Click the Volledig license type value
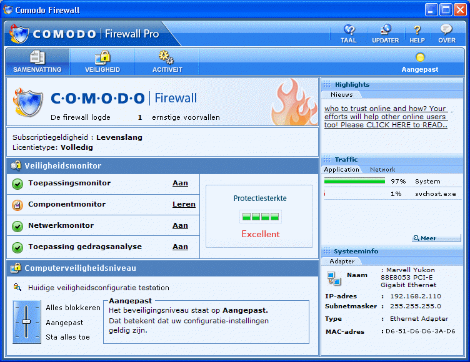Viewport: 470px width, 362px height. point(77,147)
